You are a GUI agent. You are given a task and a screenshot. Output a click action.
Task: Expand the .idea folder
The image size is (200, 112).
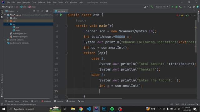click(8, 18)
